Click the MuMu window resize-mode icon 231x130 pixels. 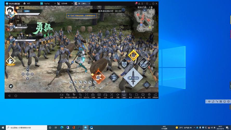coord(147,3)
